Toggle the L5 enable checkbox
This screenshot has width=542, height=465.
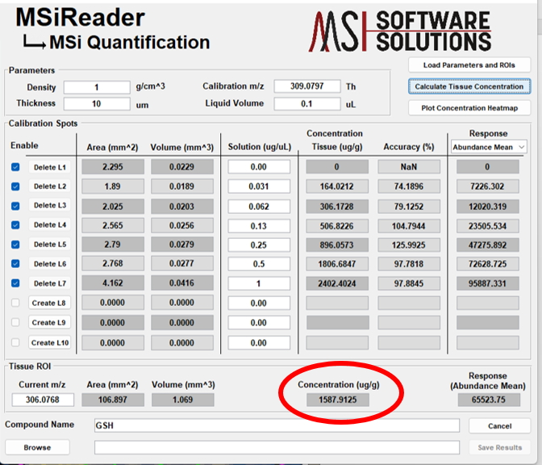(15, 245)
